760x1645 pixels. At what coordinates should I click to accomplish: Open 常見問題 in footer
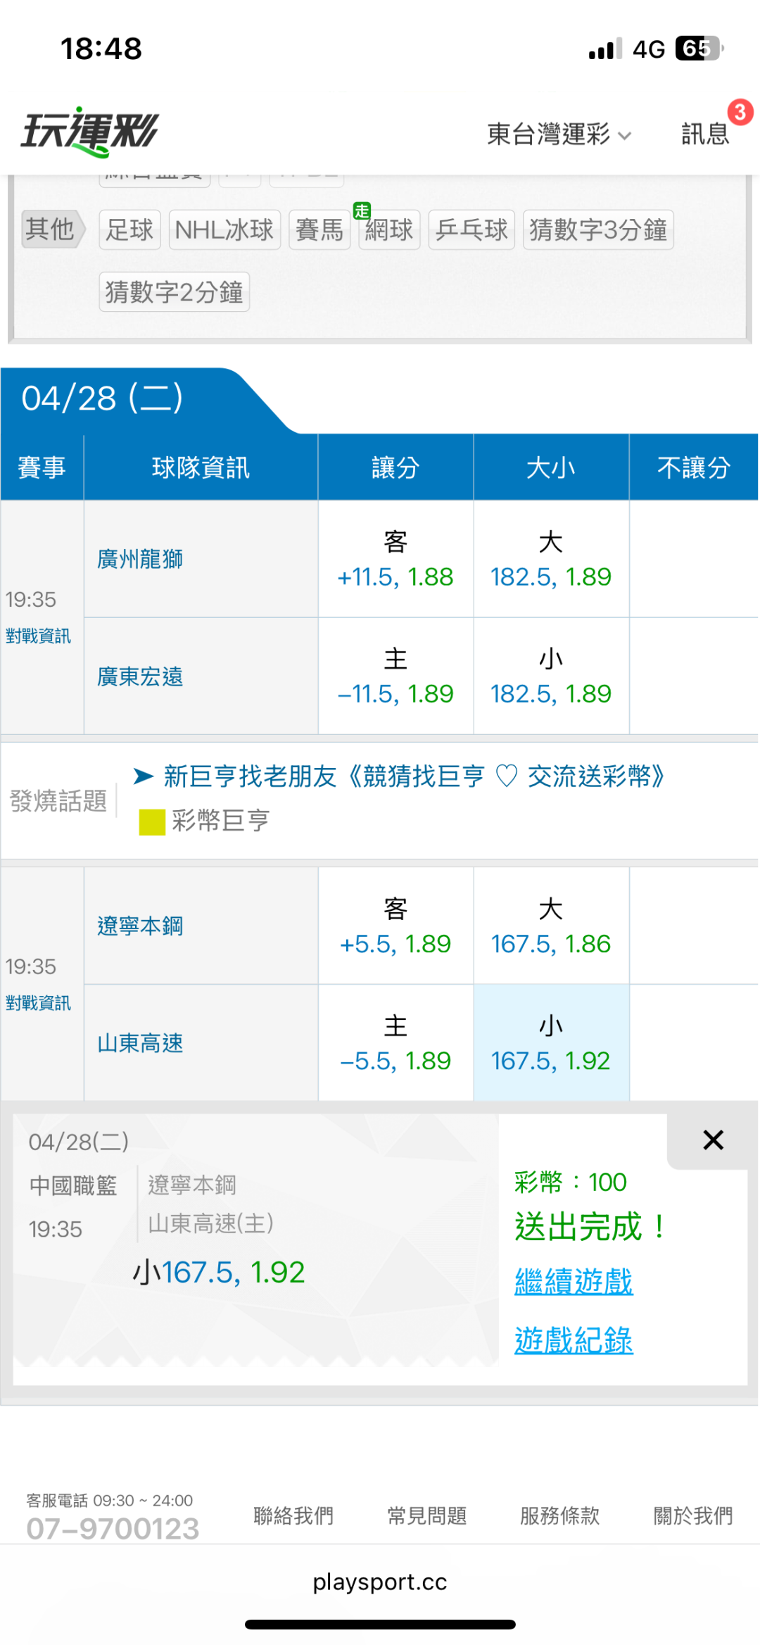click(x=426, y=1515)
